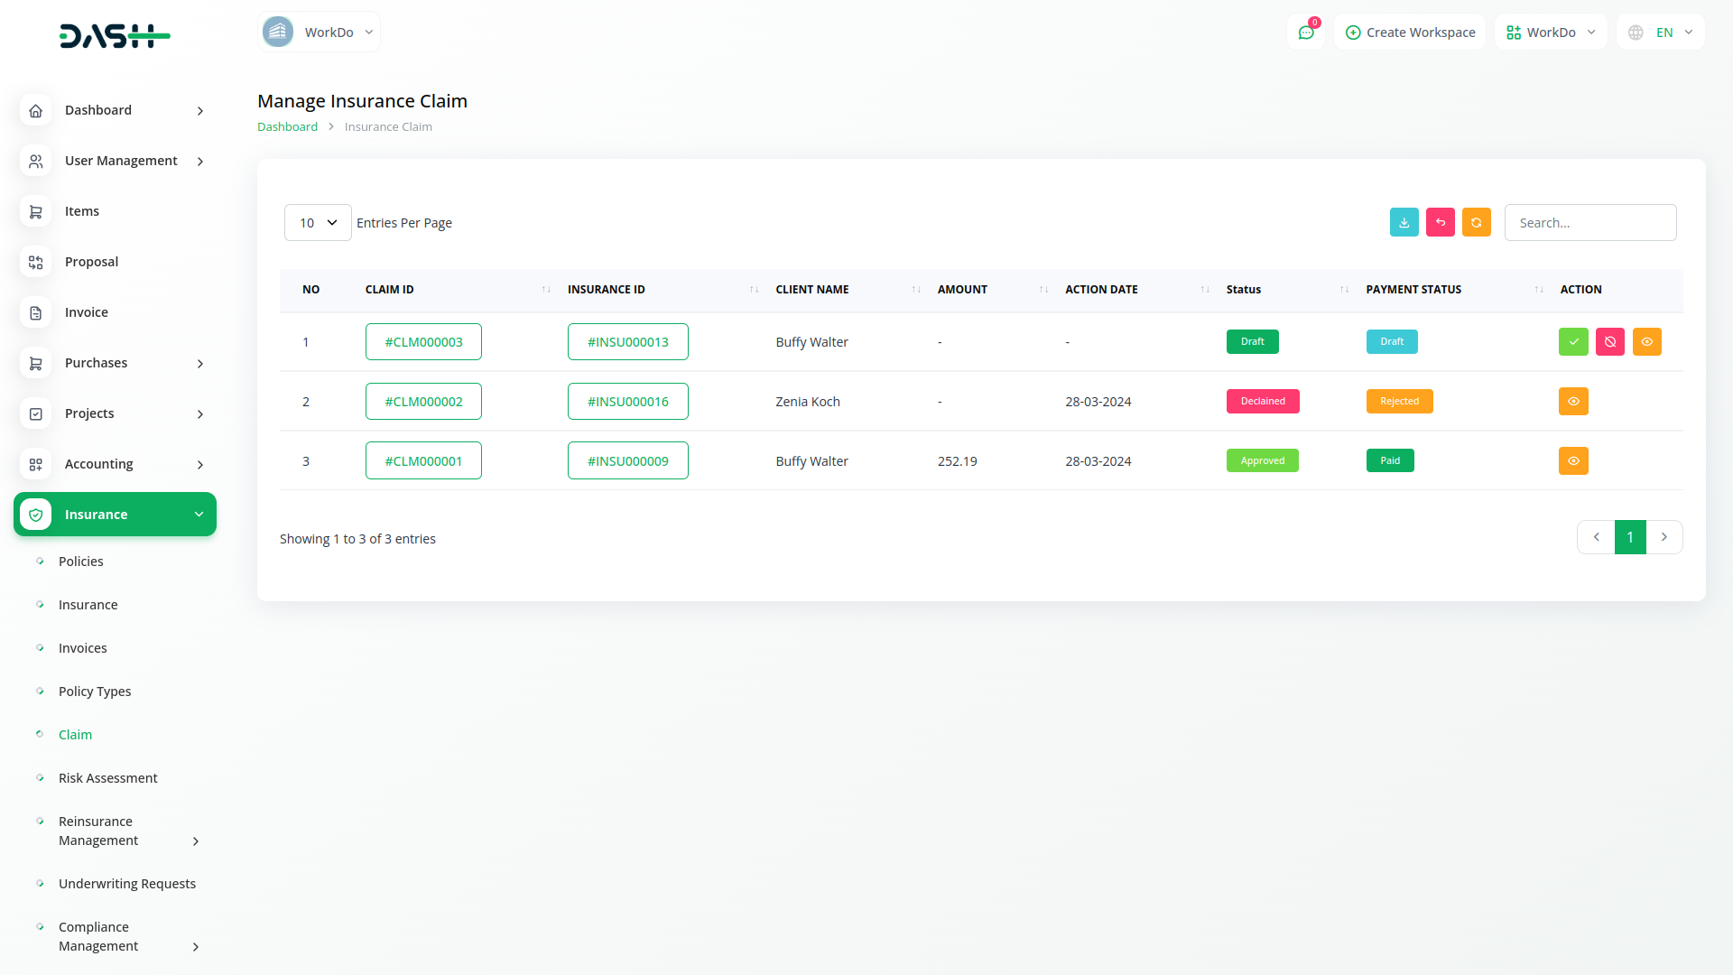1733x975 pixels.
Task: Open the chat messages icon in header
Action: pos(1305,32)
